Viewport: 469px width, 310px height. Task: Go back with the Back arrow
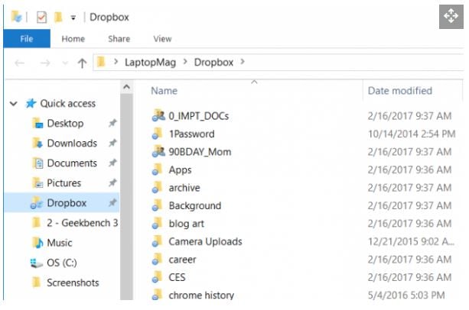(x=20, y=63)
